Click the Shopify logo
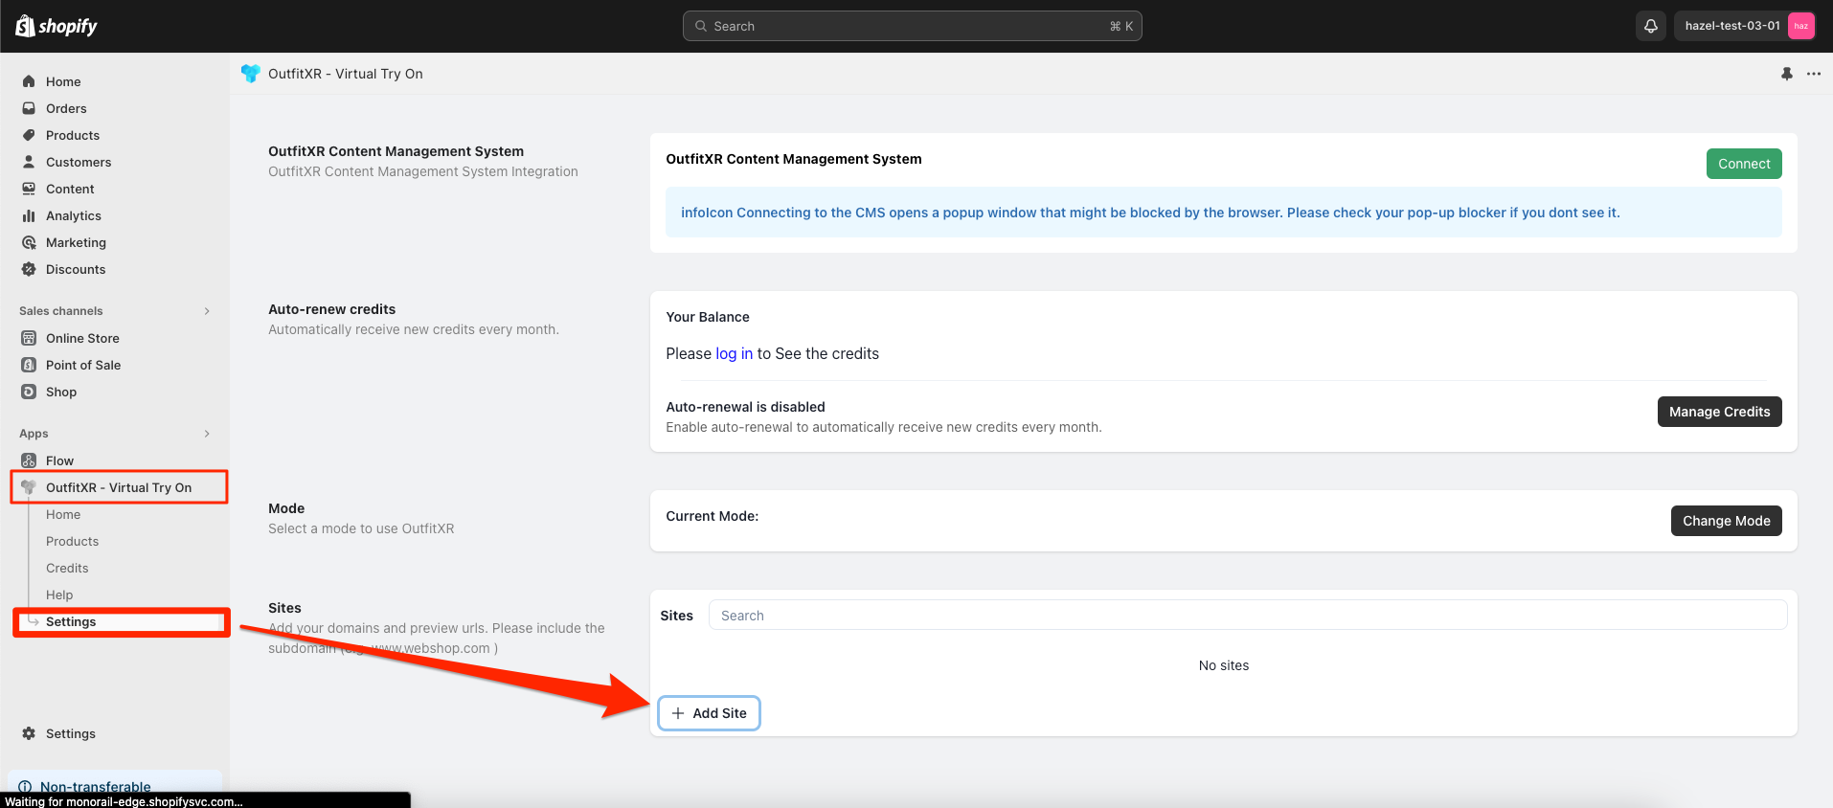The width and height of the screenshot is (1833, 808). 57,26
